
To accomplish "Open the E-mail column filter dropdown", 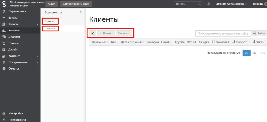I will 171,42.
